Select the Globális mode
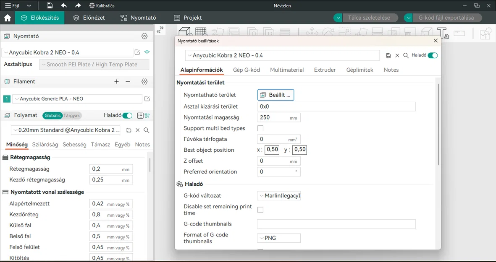The width and height of the screenshot is (496, 262). click(52, 116)
